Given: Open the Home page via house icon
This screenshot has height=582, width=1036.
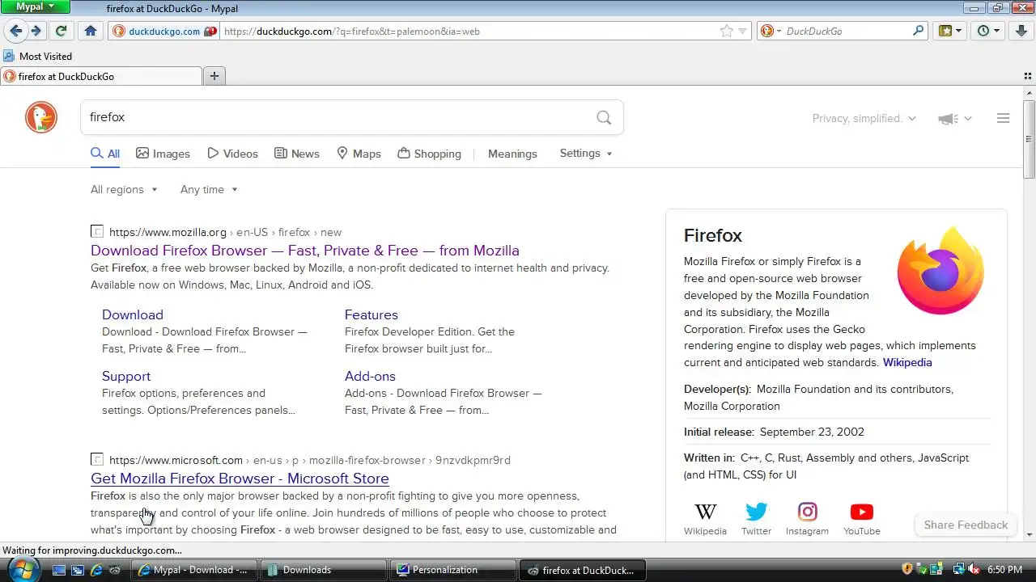Looking at the screenshot, I should [x=91, y=31].
